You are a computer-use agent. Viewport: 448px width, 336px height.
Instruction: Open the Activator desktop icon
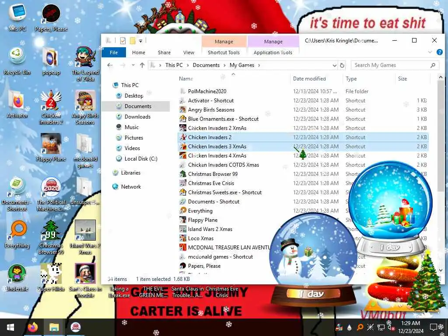point(17,104)
